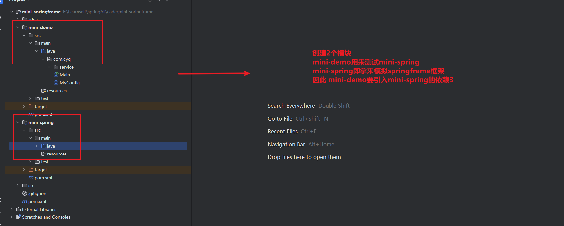
Task: Click the Maven icon of mini-spring's pom.xml
Action: (x=31, y=178)
